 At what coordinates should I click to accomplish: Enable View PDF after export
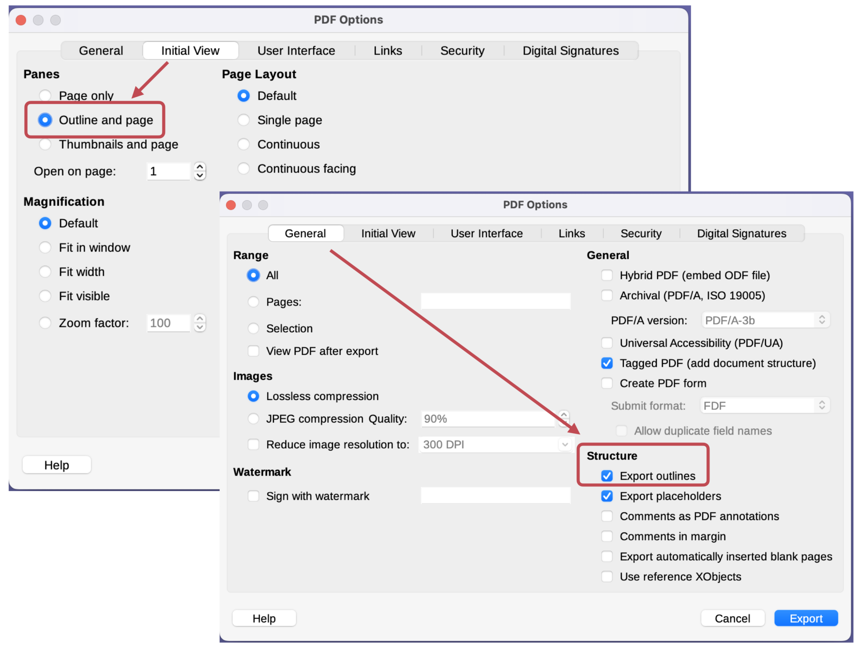[253, 351]
